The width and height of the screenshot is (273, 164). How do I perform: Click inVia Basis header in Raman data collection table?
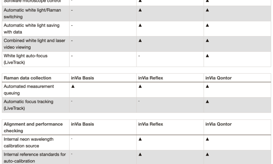pos(82,78)
